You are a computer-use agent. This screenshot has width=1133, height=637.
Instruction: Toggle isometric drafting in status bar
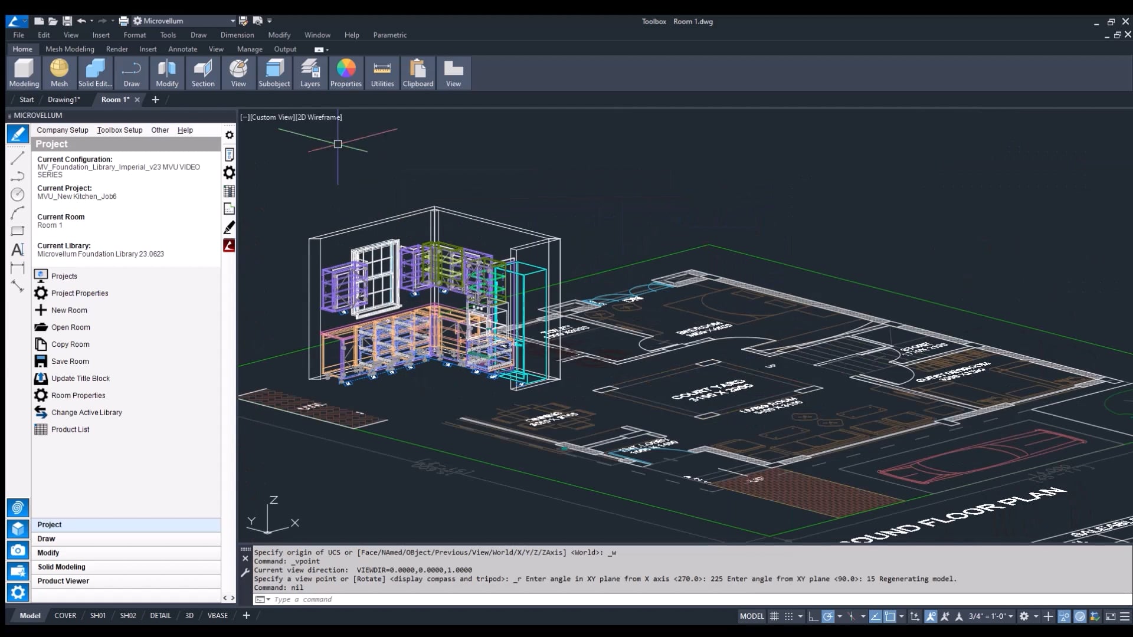851,616
